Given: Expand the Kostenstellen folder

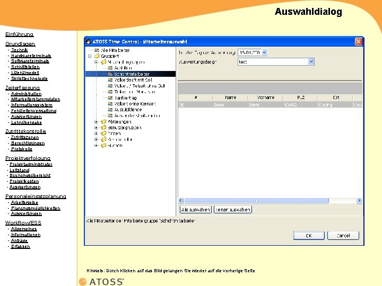Looking at the screenshot, I should 96,139.
